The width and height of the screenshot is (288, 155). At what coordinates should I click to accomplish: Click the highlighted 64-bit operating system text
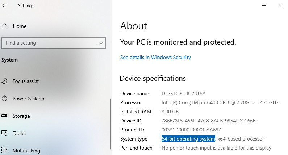tap(188, 139)
